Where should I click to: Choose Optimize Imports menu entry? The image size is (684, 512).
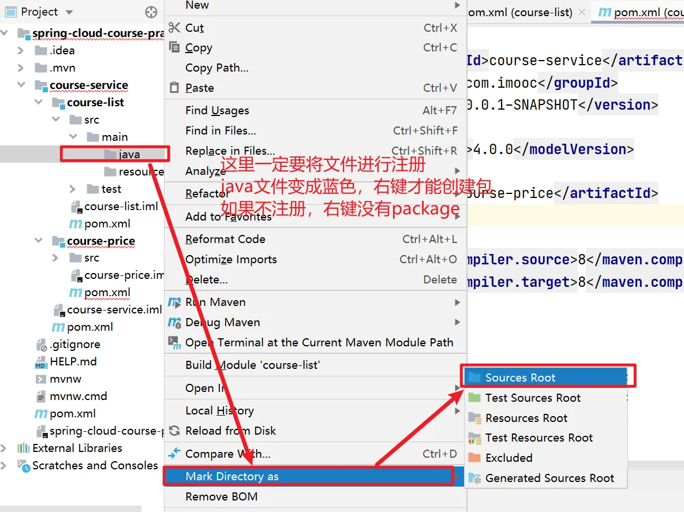pos(315,259)
